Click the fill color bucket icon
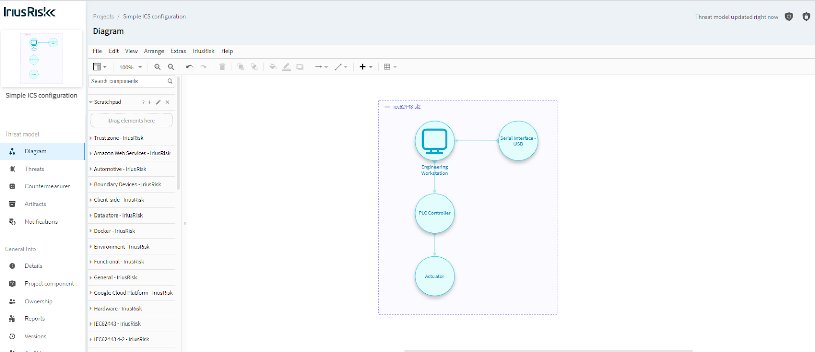The height and width of the screenshot is (352, 815). (x=273, y=67)
